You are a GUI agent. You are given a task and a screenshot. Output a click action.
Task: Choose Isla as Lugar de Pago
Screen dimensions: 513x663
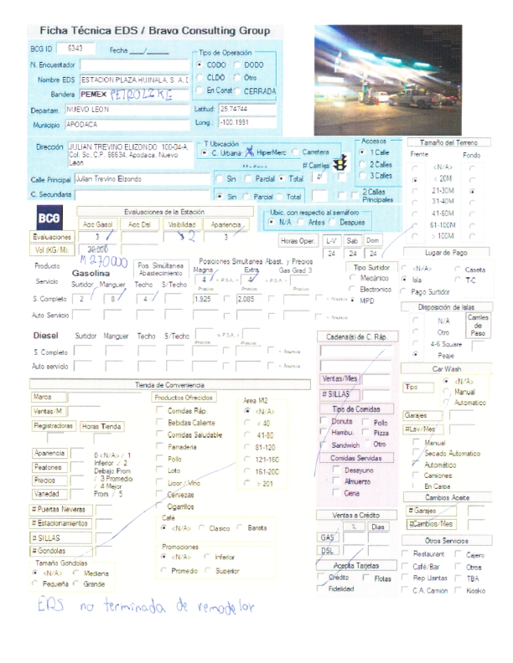(404, 280)
